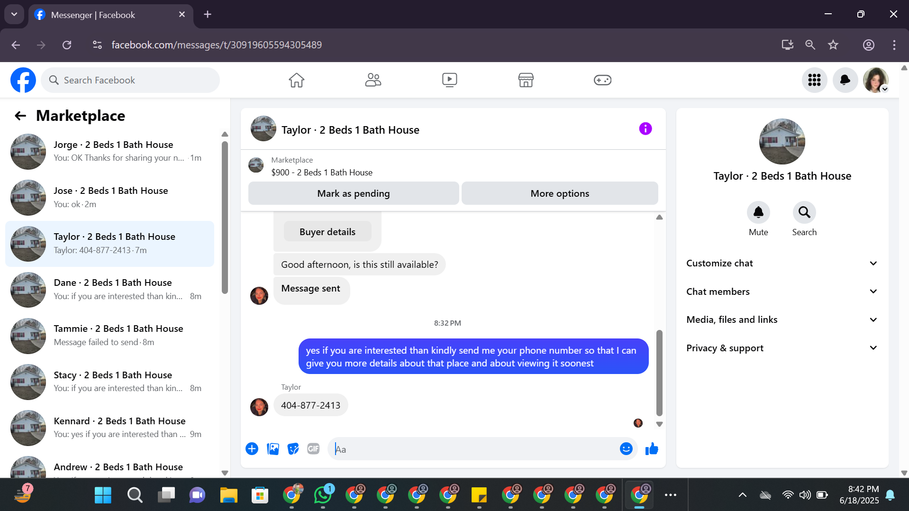View site information in address bar
Image resolution: width=909 pixels, height=511 pixels.
click(97, 45)
